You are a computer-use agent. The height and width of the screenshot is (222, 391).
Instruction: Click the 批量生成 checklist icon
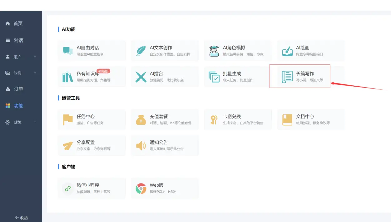pos(214,76)
